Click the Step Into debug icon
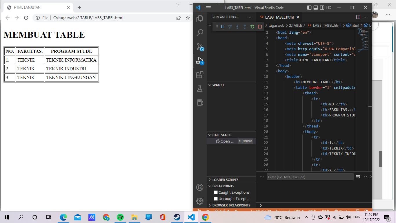396x223 pixels. 237,26
